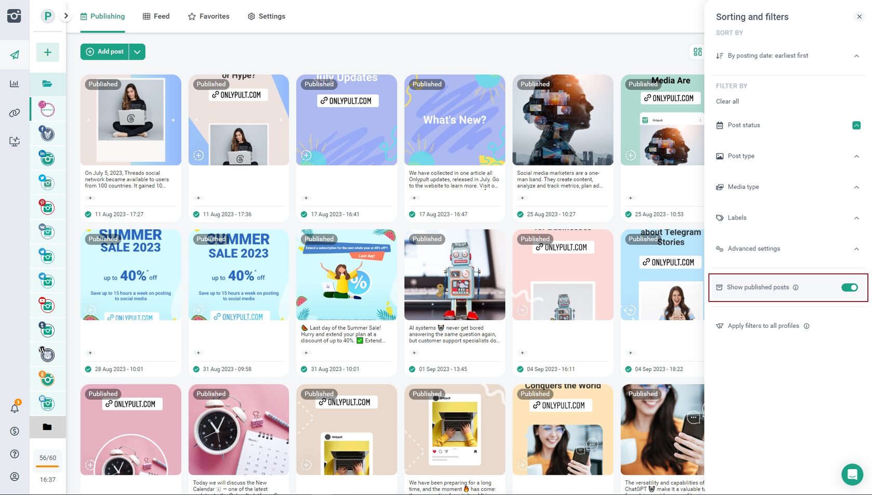Viewport: 872px width, 495px height.
Task: Open the alarm clock post thumbnail
Action: click(x=239, y=430)
